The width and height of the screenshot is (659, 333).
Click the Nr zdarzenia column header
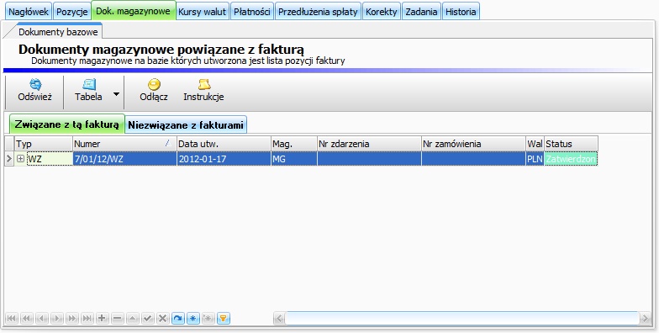(x=370, y=144)
